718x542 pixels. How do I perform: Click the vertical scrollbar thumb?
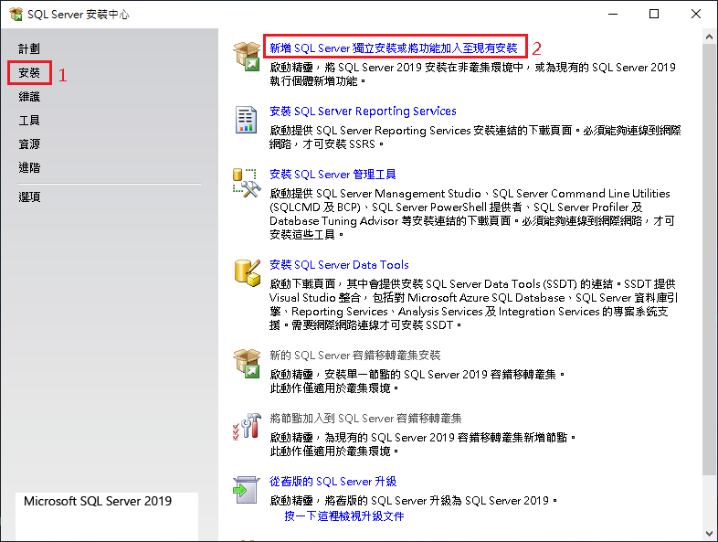click(x=709, y=260)
